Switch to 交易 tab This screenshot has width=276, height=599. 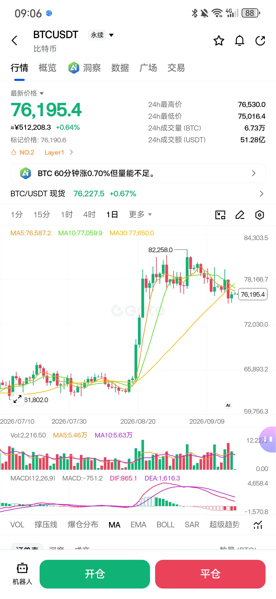[x=176, y=68]
